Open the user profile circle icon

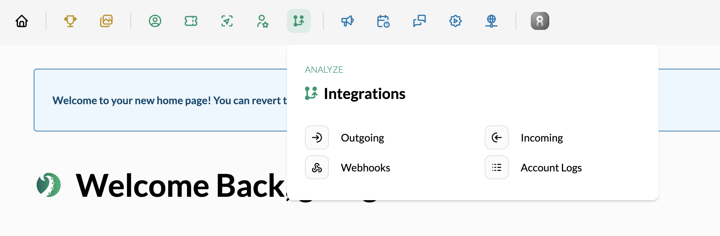click(x=155, y=21)
